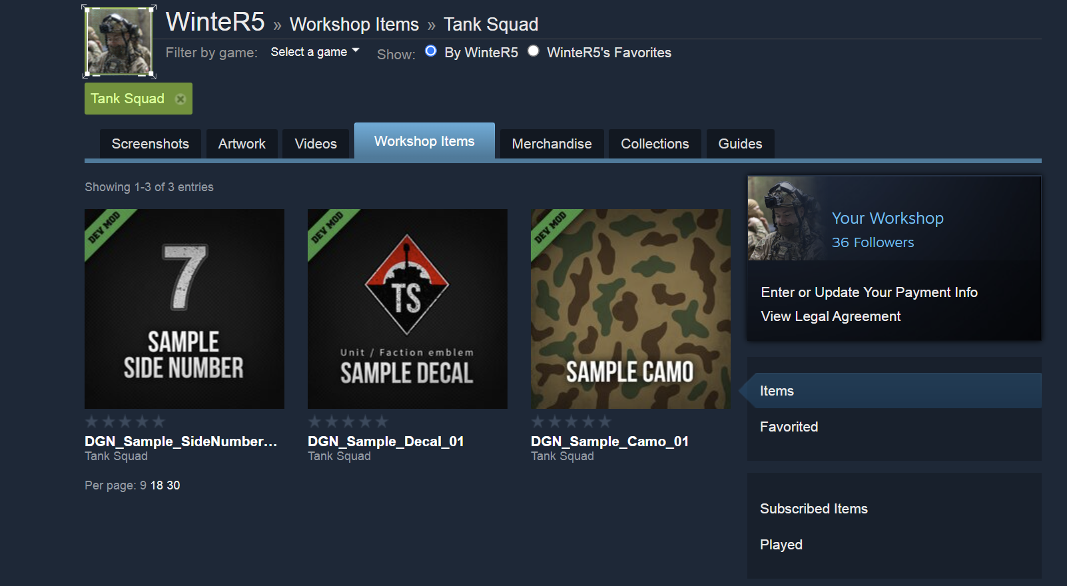Image resolution: width=1067 pixels, height=586 pixels.
Task: Click the current per page value 9
Action: coord(143,485)
